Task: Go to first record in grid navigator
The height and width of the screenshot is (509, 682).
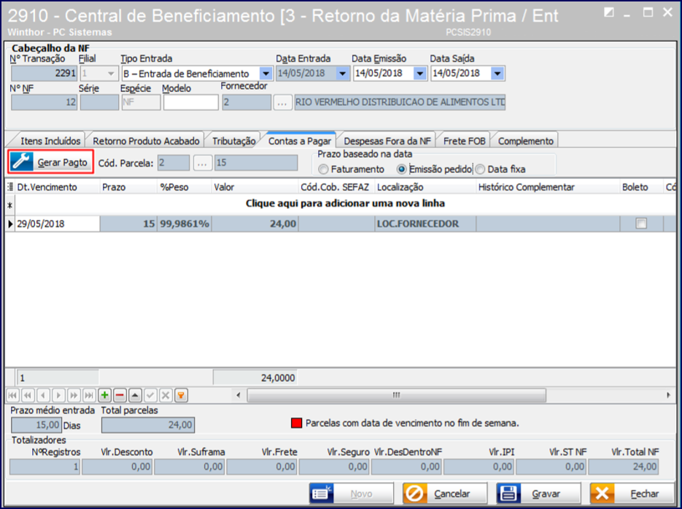Action: point(12,395)
